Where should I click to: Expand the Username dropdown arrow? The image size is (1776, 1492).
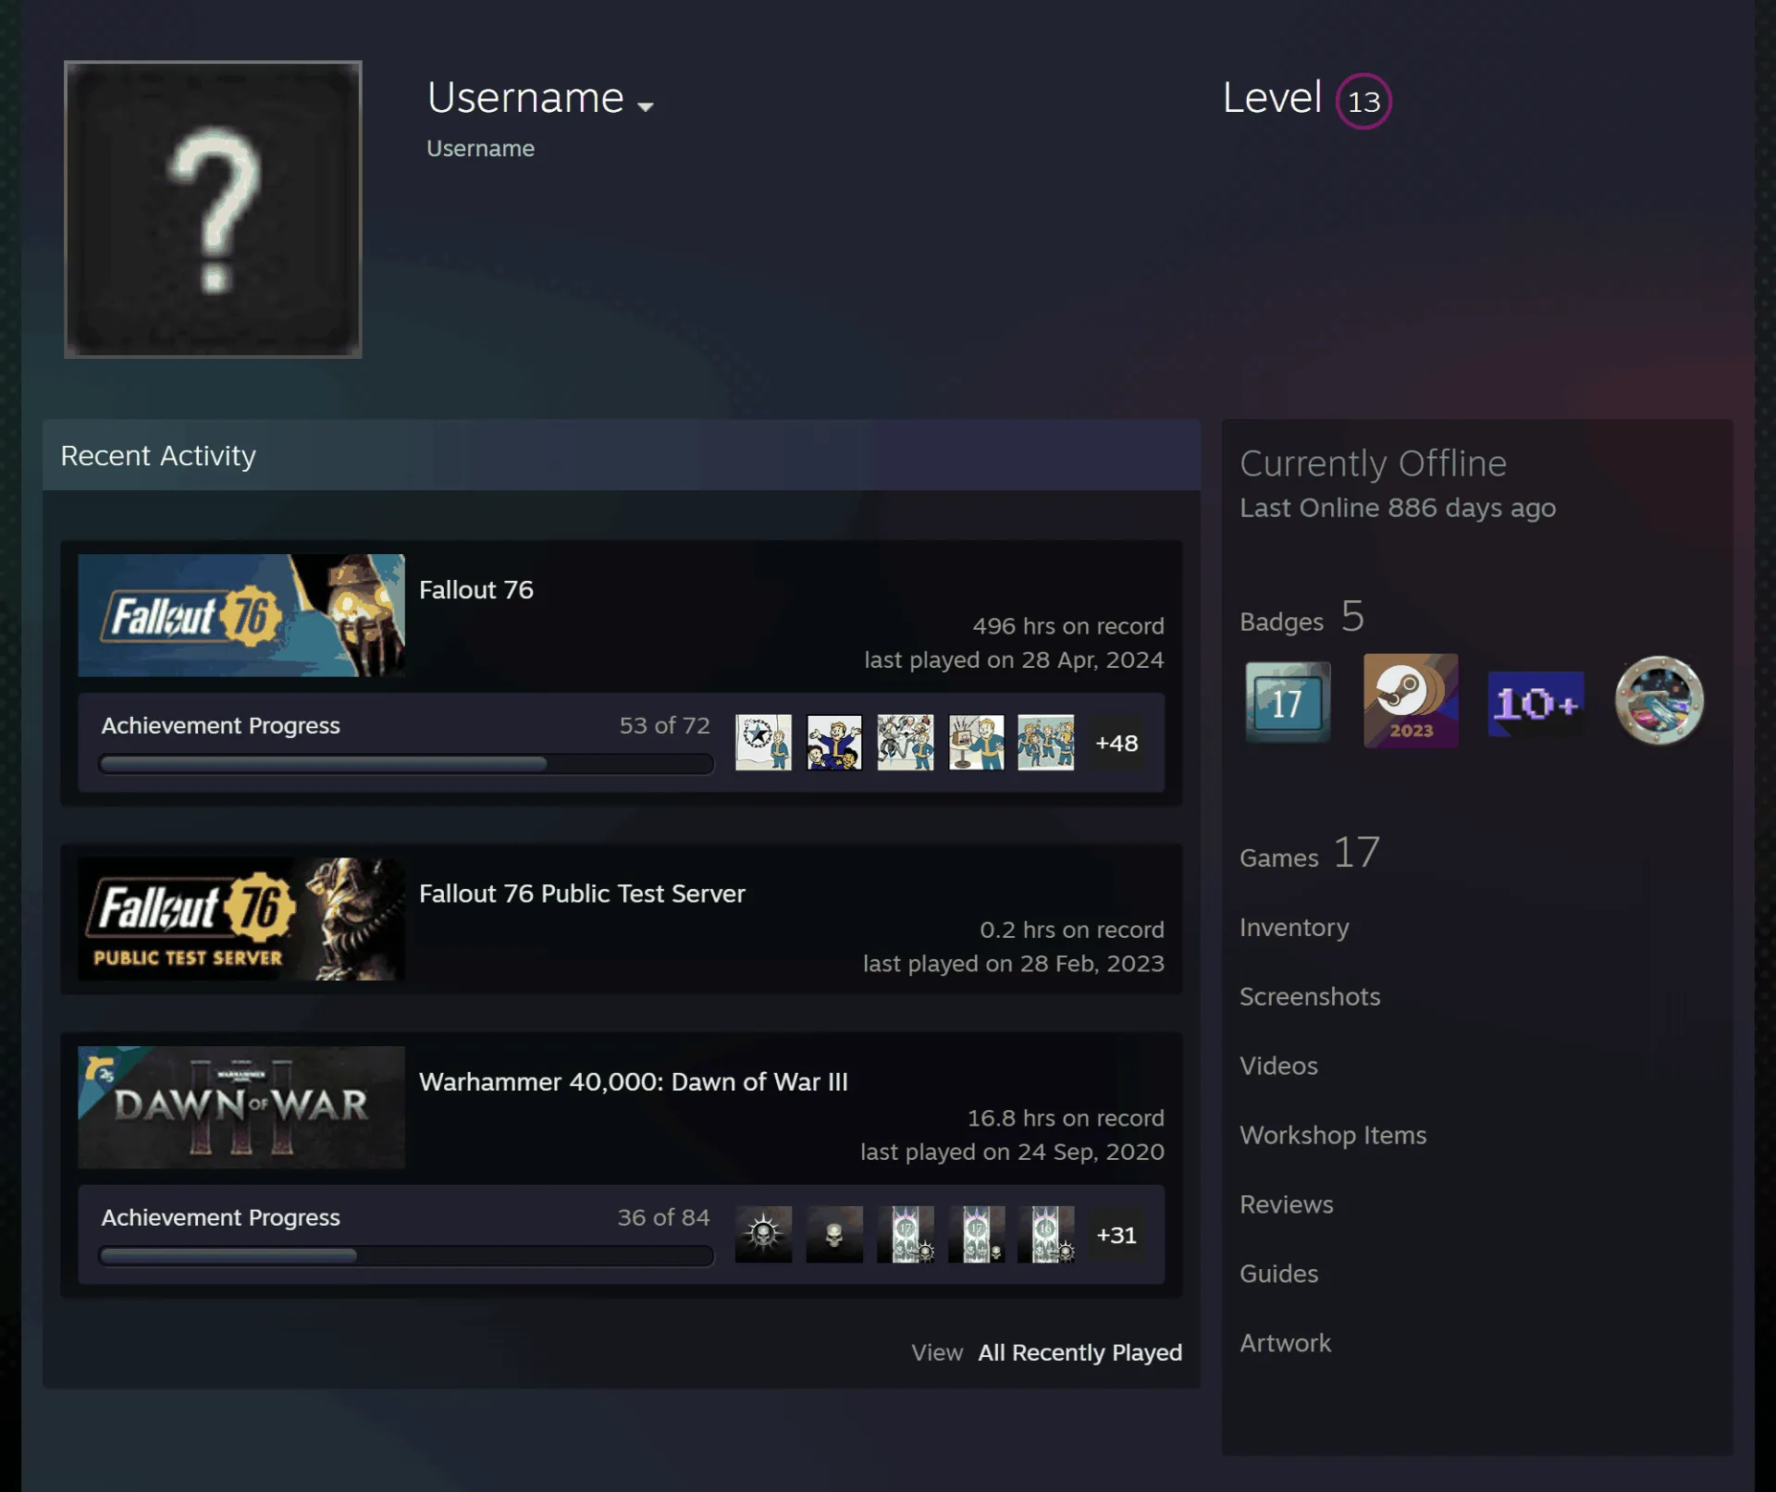646,106
